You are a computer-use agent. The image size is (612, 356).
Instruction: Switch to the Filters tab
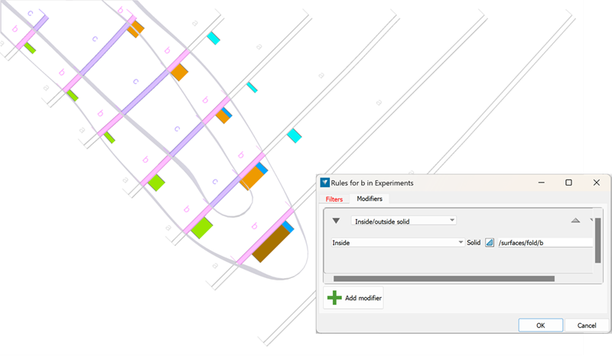334,199
